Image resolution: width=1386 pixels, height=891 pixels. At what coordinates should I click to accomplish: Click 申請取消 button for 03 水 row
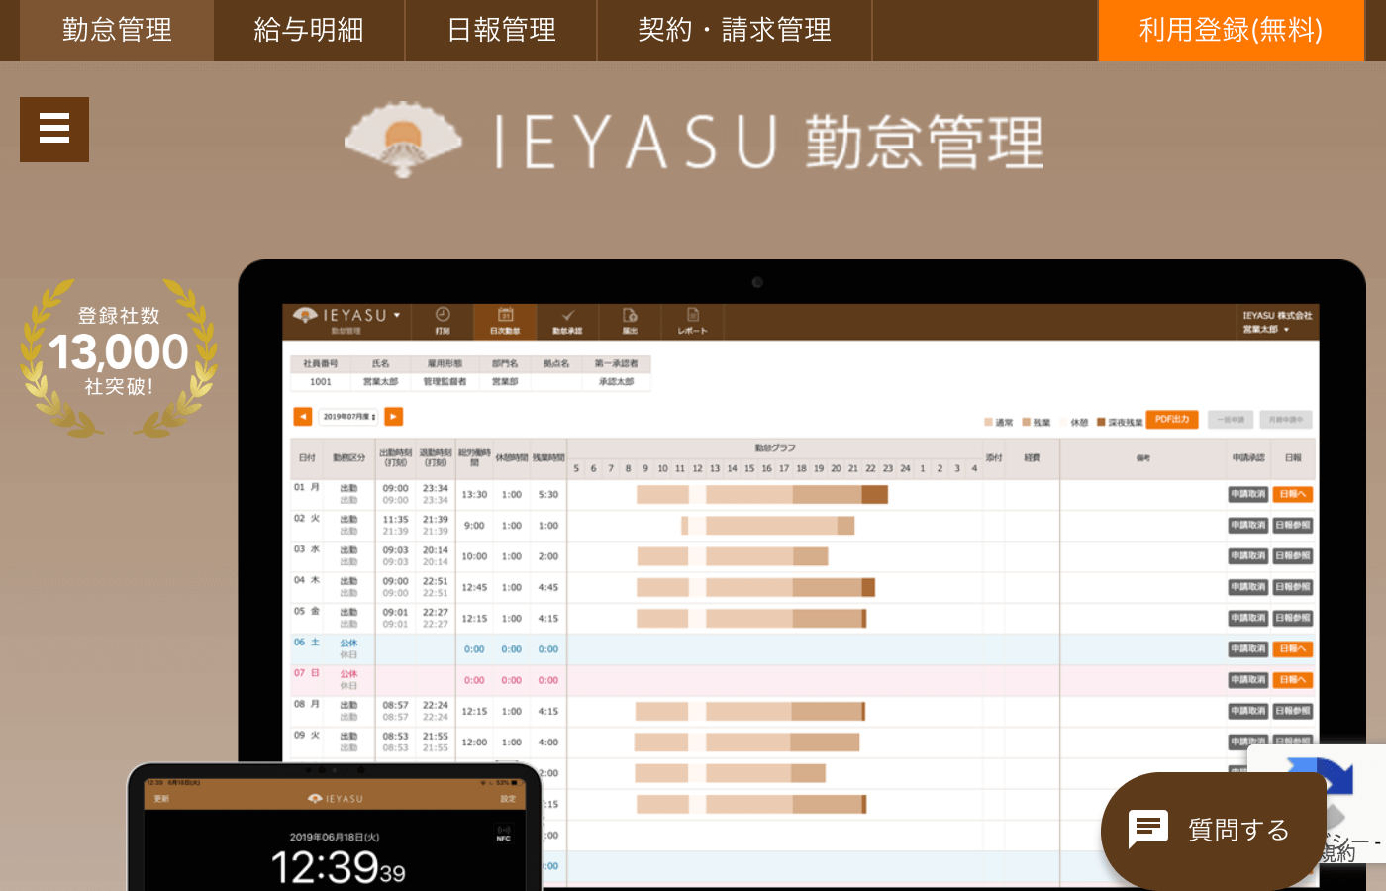tap(1247, 556)
